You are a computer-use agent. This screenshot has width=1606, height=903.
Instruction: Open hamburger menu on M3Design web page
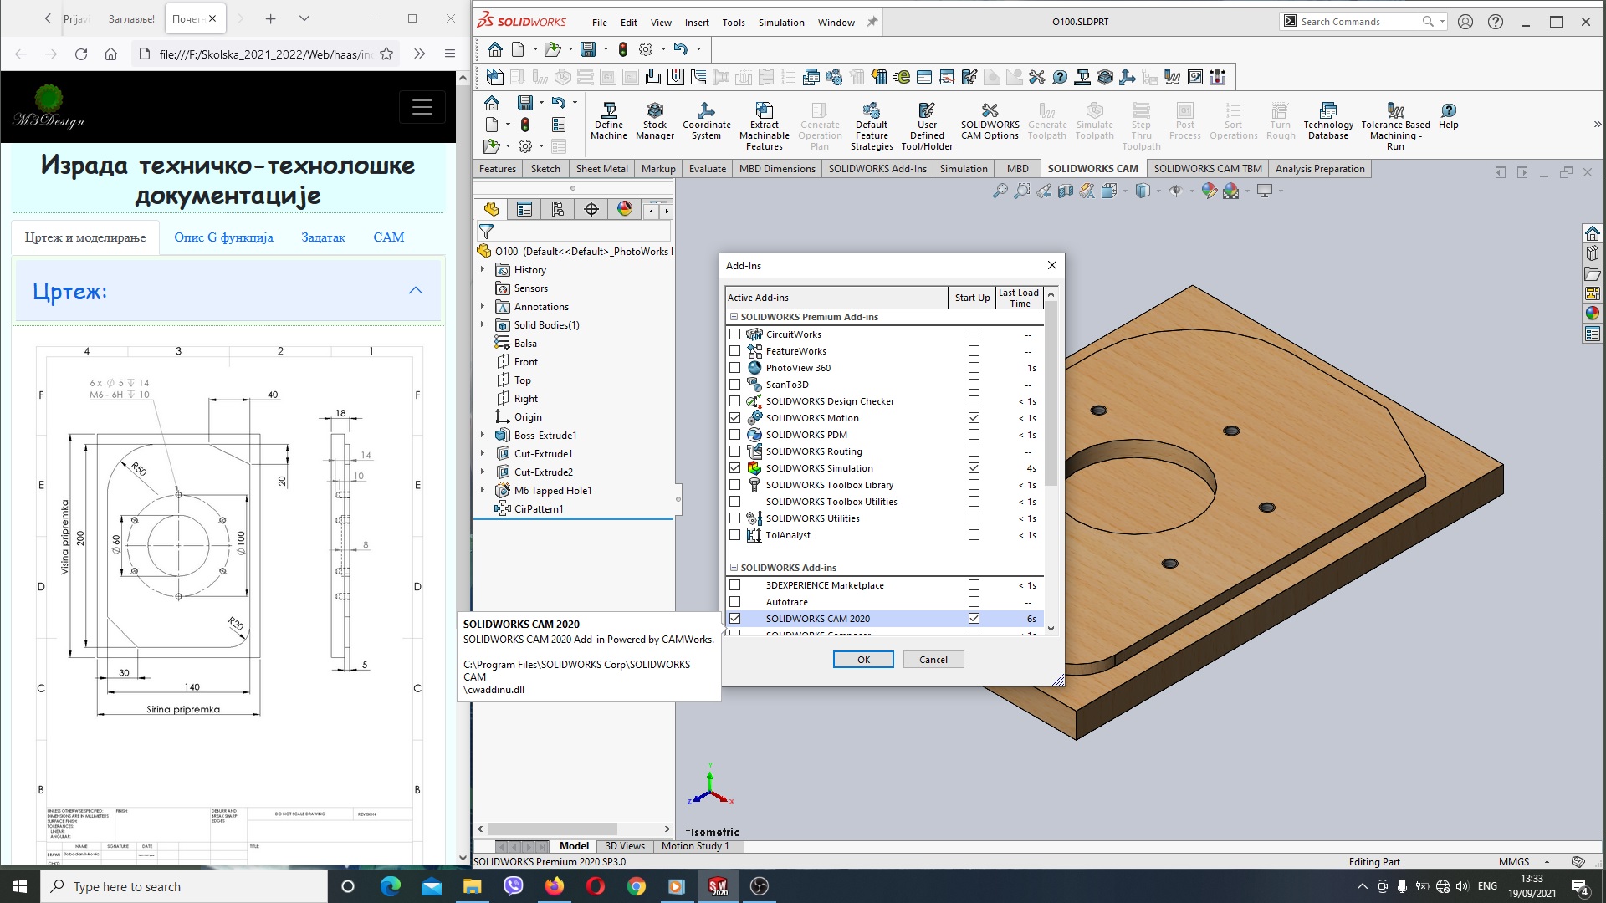422,107
